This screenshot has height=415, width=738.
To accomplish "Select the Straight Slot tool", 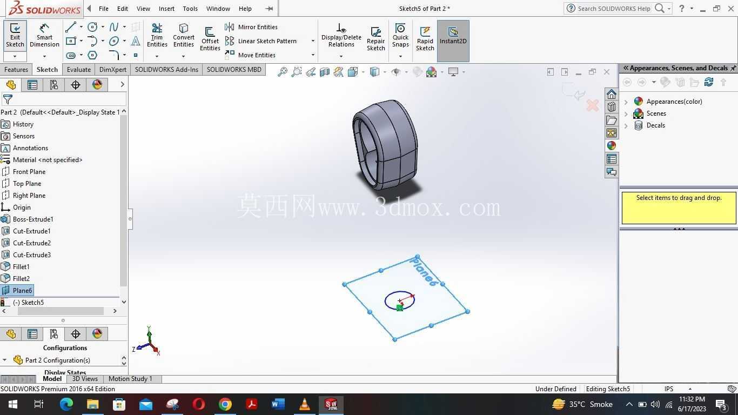I will pyautogui.click(x=70, y=55).
